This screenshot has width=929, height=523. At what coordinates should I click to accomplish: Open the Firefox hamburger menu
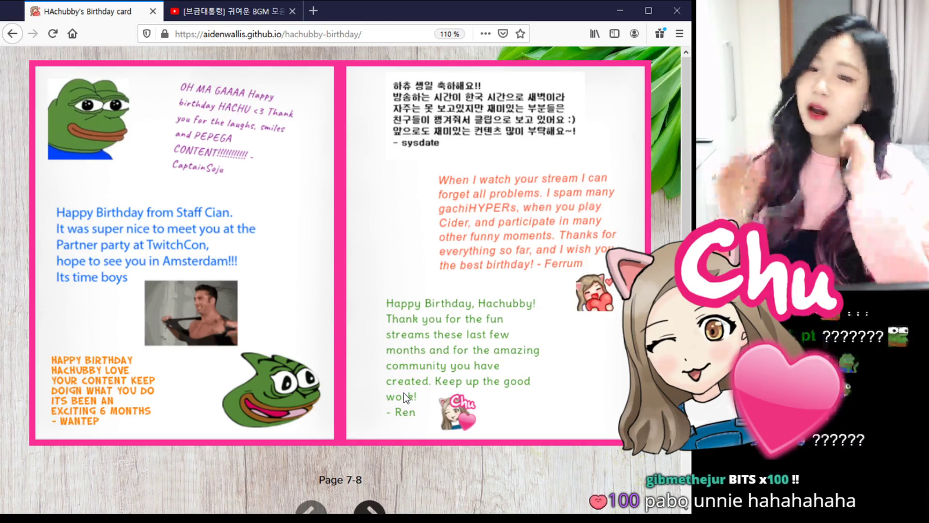pos(679,34)
